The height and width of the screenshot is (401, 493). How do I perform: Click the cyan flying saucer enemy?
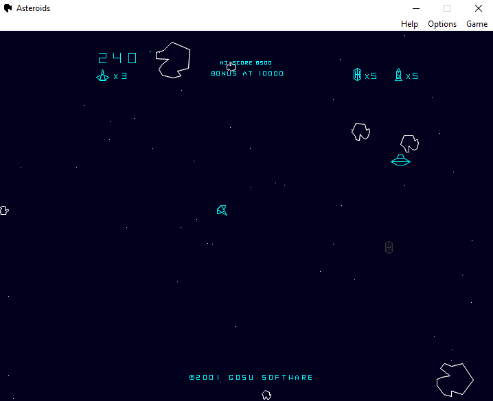[400, 160]
